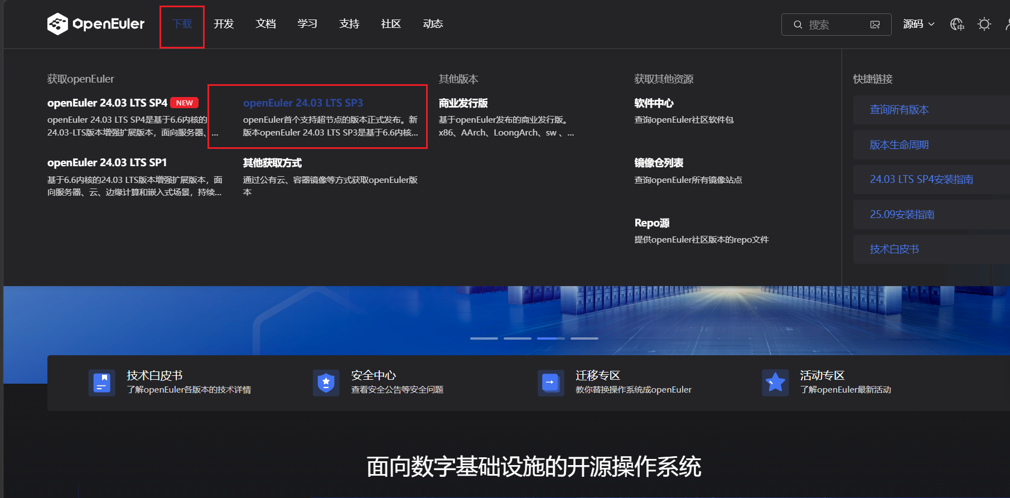
Task: Open the 文档 menu
Action: 265,24
